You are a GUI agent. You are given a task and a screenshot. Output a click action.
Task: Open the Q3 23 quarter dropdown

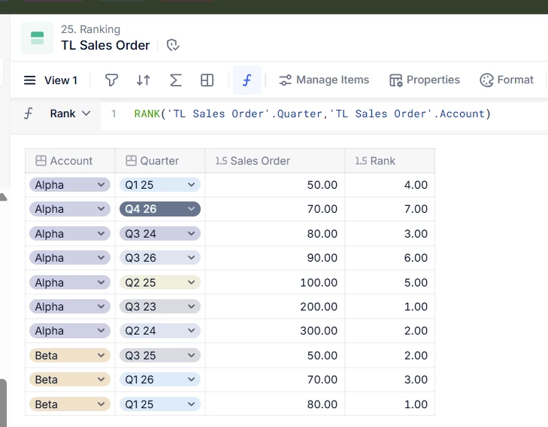point(192,307)
